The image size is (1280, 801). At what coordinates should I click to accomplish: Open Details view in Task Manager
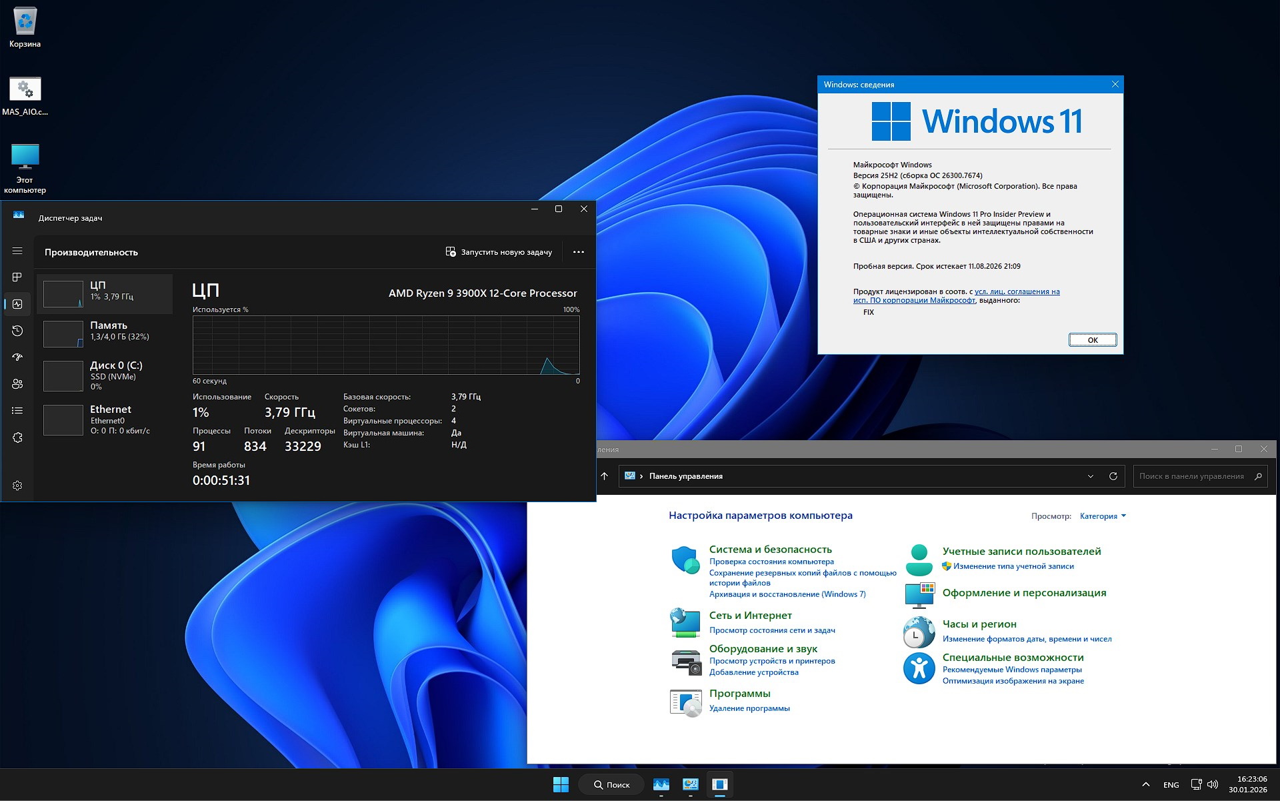click(x=17, y=411)
